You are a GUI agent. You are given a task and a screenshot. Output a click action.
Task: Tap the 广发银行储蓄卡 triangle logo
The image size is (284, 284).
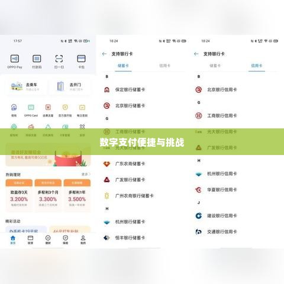(106, 180)
